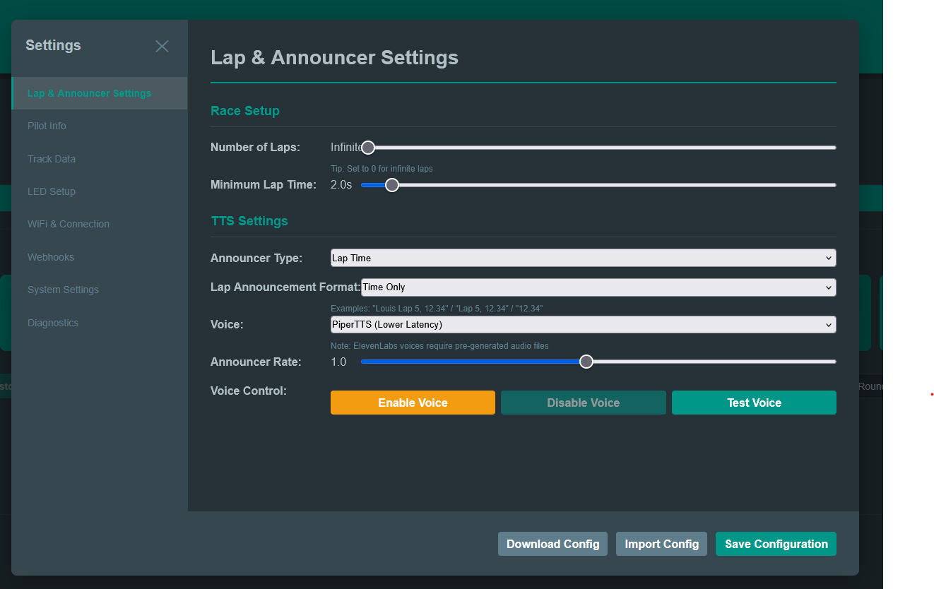Go to Pilot Info settings
Screen dimensions: 934x589
click(x=100, y=126)
